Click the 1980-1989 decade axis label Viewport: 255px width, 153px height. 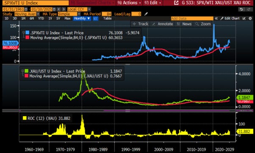[x=98, y=150]
